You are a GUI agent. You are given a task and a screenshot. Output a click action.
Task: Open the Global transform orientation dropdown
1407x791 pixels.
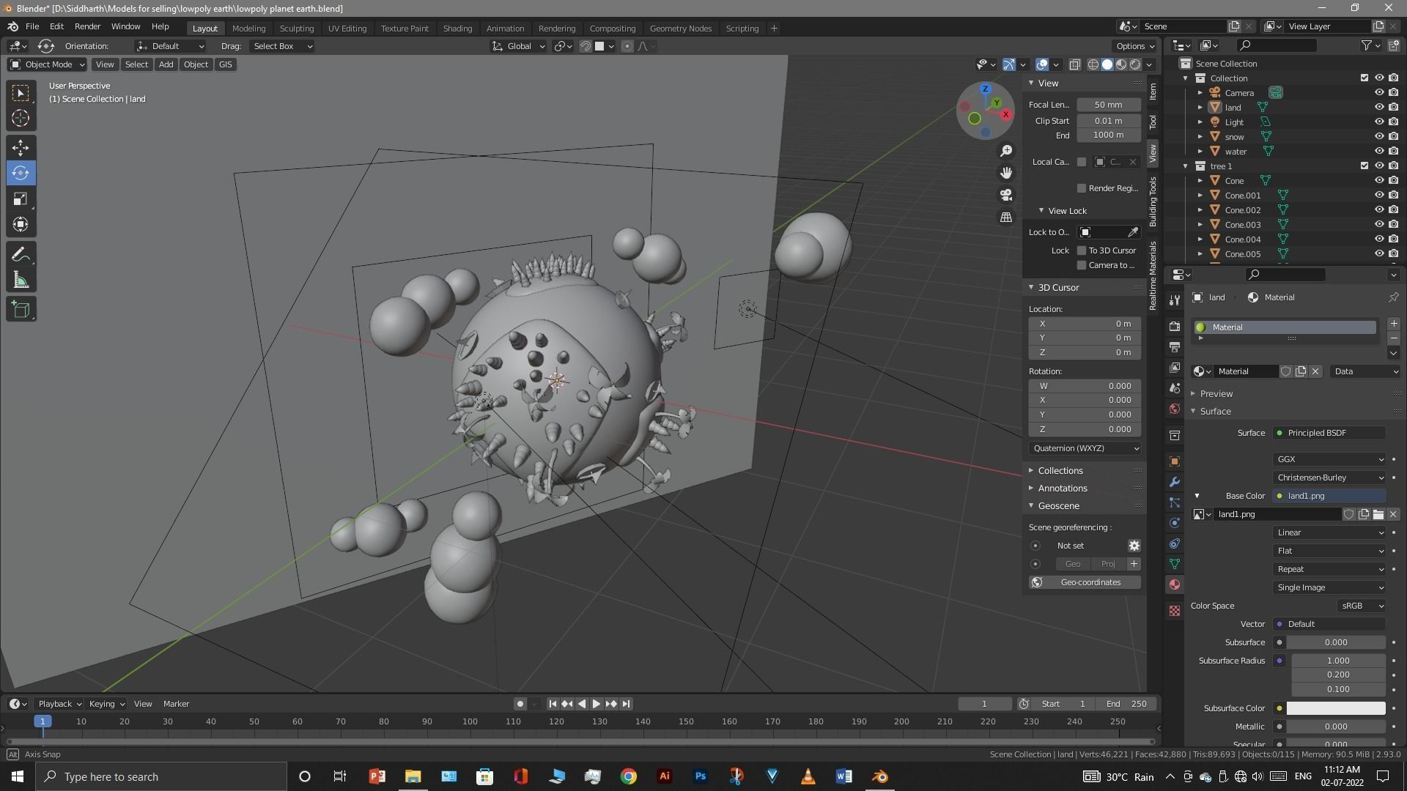click(518, 46)
